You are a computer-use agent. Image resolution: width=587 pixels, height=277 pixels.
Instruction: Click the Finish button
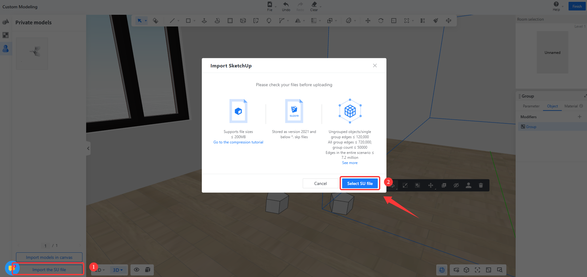coord(577,6)
